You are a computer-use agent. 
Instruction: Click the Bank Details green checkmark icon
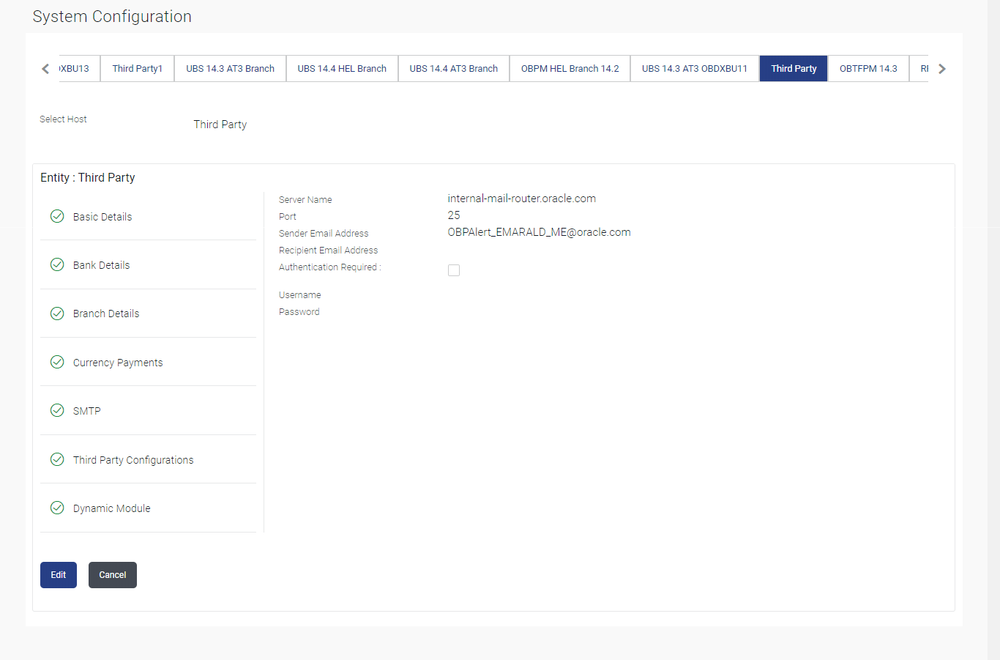coord(57,264)
